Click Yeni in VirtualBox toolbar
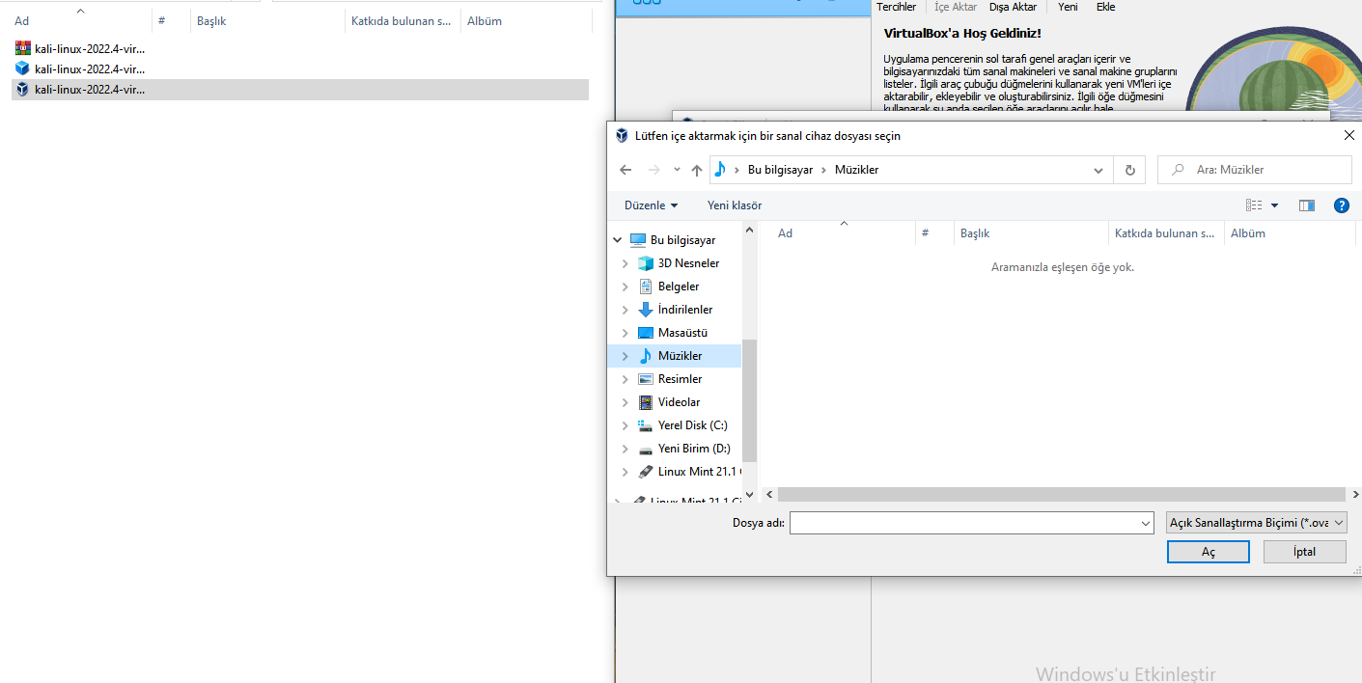 click(1068, 7)
